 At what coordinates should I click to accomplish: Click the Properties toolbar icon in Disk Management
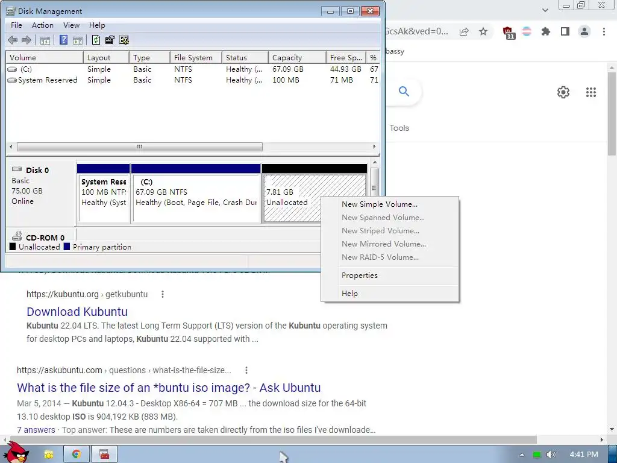click(x=110, y=40)
